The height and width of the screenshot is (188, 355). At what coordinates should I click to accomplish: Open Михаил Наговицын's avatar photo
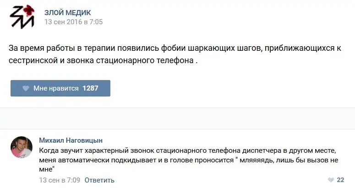(21, 147)
